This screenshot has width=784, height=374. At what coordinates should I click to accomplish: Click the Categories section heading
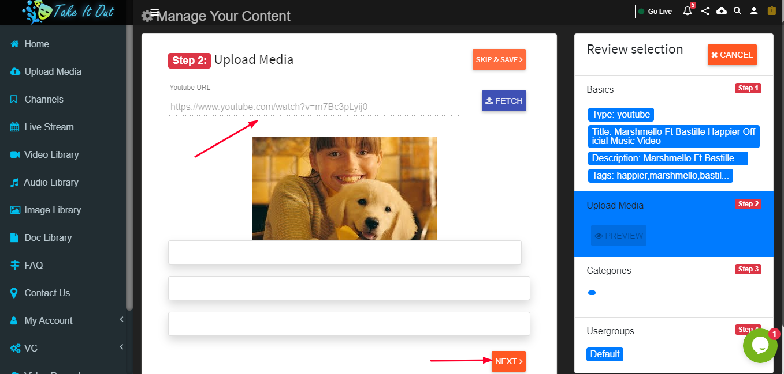click(x=609, y=270)
